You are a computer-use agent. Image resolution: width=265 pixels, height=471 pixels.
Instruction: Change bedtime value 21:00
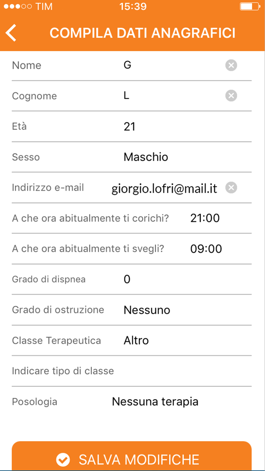click(205, 218)
